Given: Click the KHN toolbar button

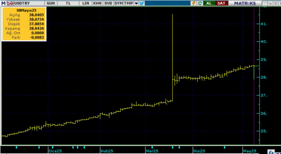Looking at the screenshot, I should [x=97, y=3].
